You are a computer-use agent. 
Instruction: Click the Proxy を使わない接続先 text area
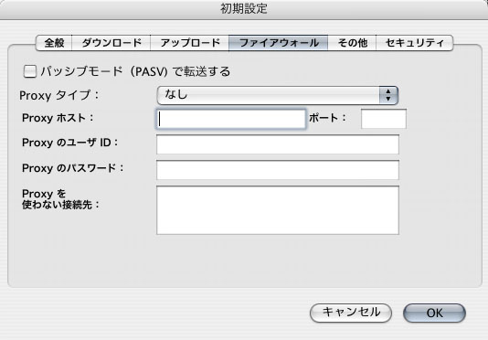click(x=278, y=210)
